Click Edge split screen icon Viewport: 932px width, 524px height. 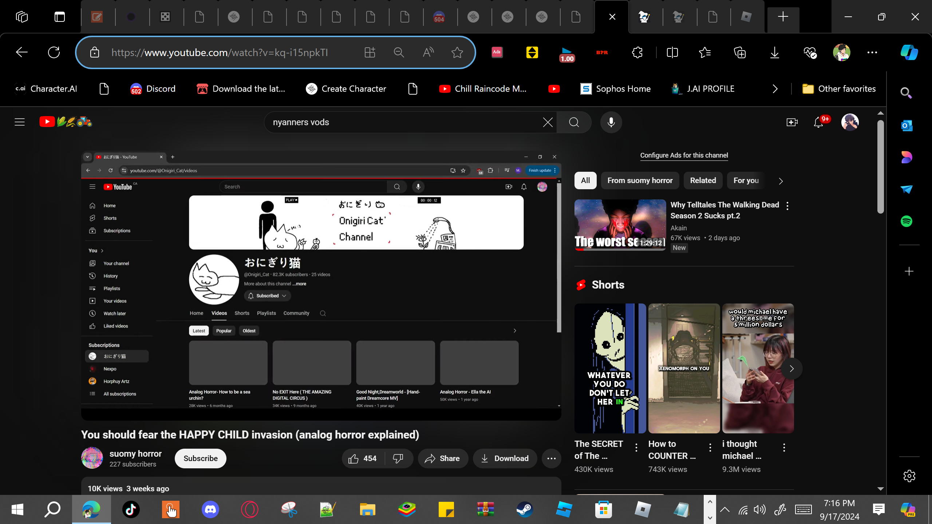click(672, 52)
